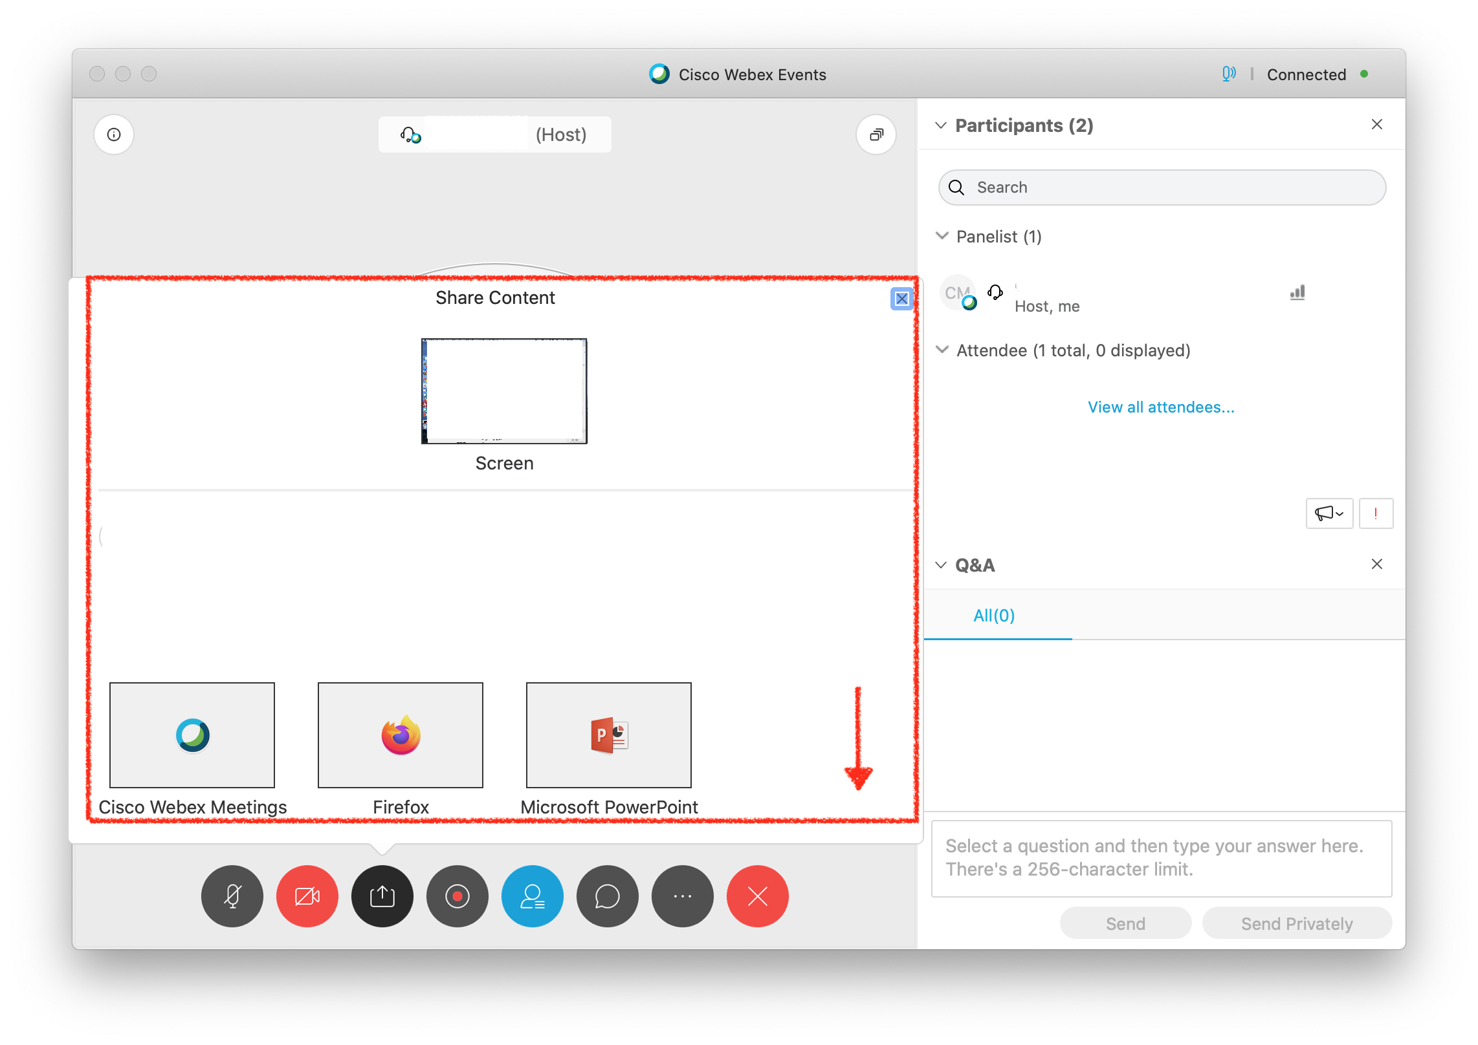Click the host signal strength bars icon
This screenshot has width=1478, height=1045.
[x=1297, y=292]
